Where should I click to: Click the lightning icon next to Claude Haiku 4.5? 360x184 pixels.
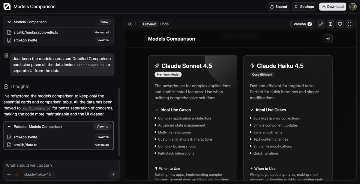tap(252, 66)
